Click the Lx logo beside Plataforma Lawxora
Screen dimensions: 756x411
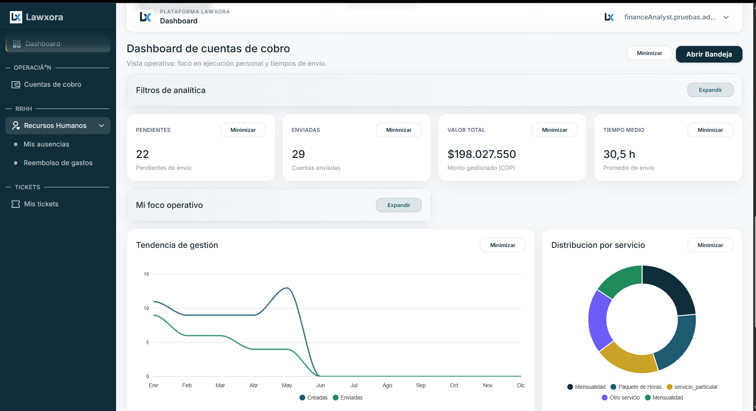tap(145, 17)
